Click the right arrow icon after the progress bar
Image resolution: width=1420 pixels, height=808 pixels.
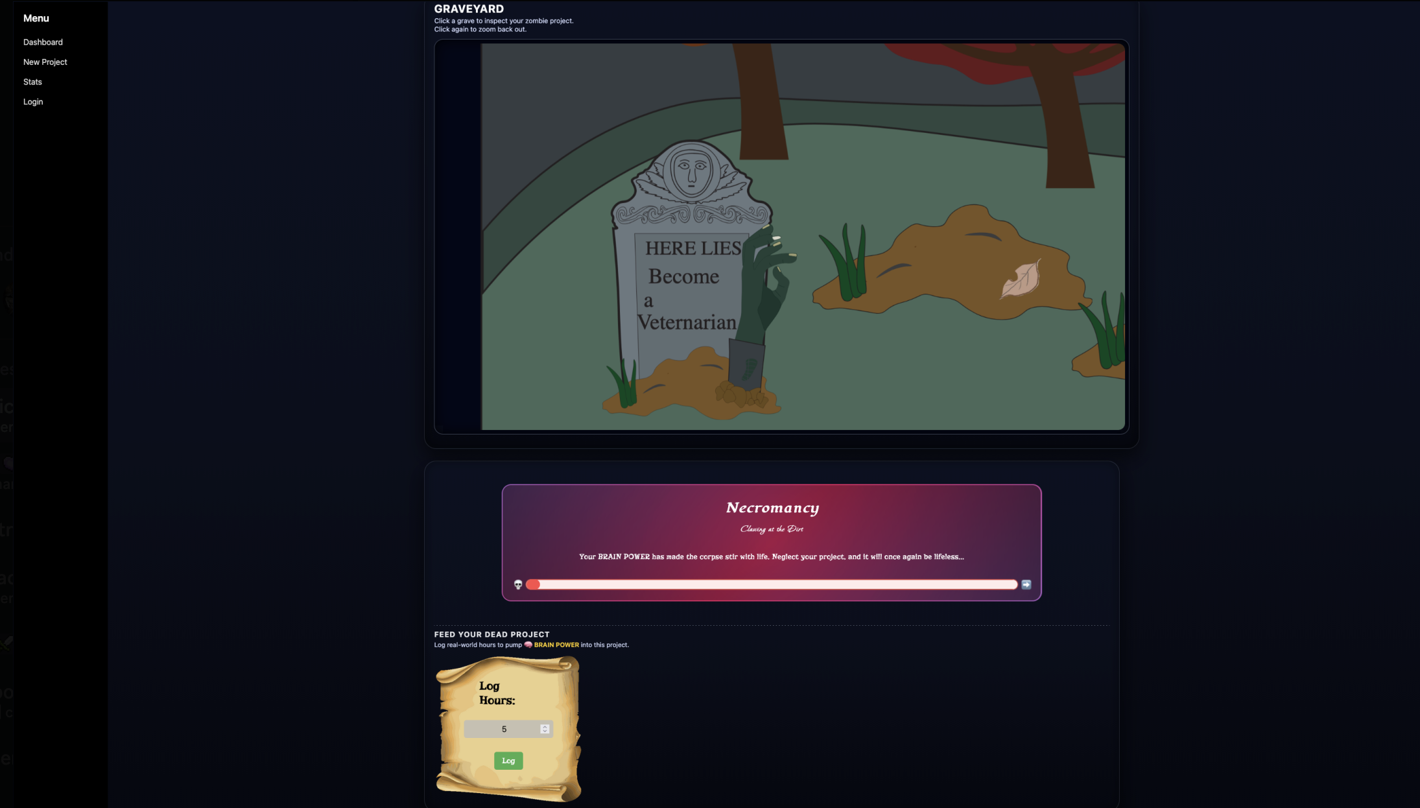[1026, 584]
